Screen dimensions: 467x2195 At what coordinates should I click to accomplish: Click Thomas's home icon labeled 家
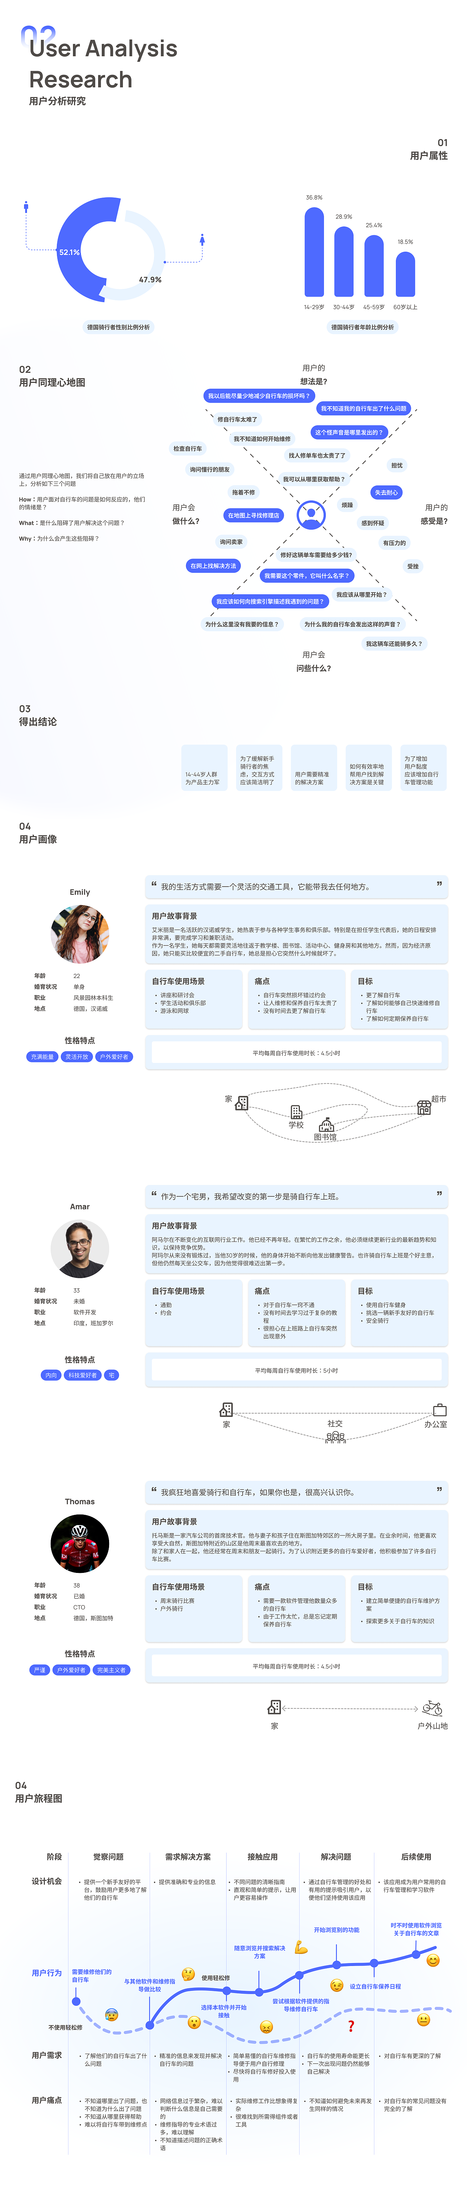click(x=274, y=1707)
